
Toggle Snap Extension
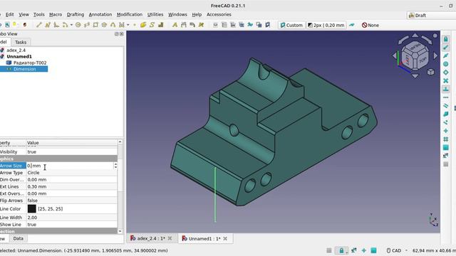[445, 97]
